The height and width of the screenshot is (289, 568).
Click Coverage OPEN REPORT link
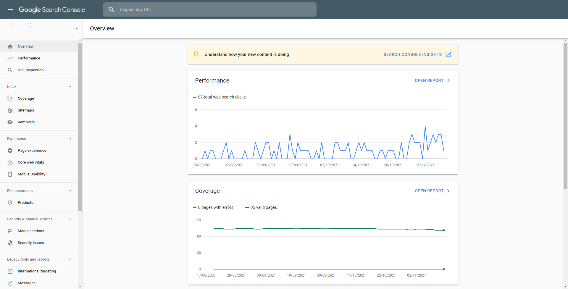pyautogui.click(x=429, y=191)
